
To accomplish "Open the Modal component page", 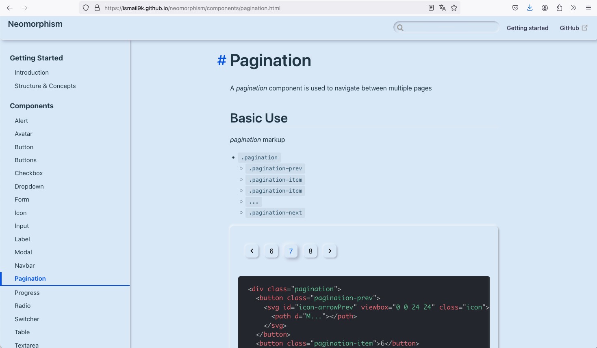I will click(23, 252).
